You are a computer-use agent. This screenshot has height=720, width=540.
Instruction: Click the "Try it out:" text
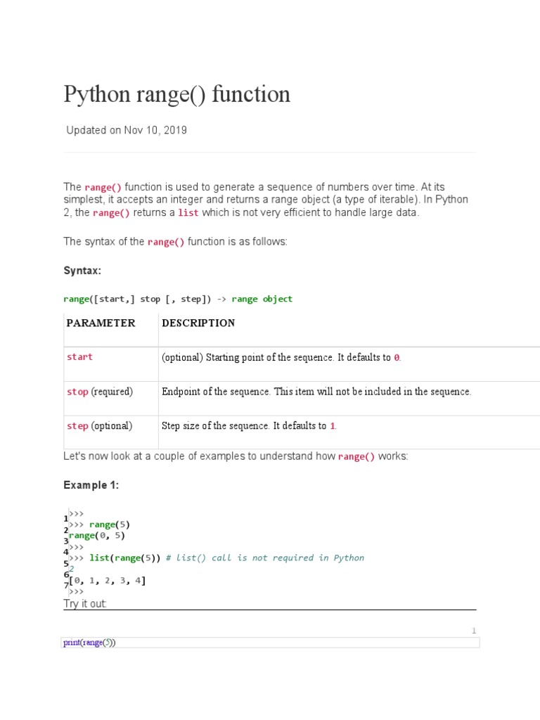[x=85, y=604]
